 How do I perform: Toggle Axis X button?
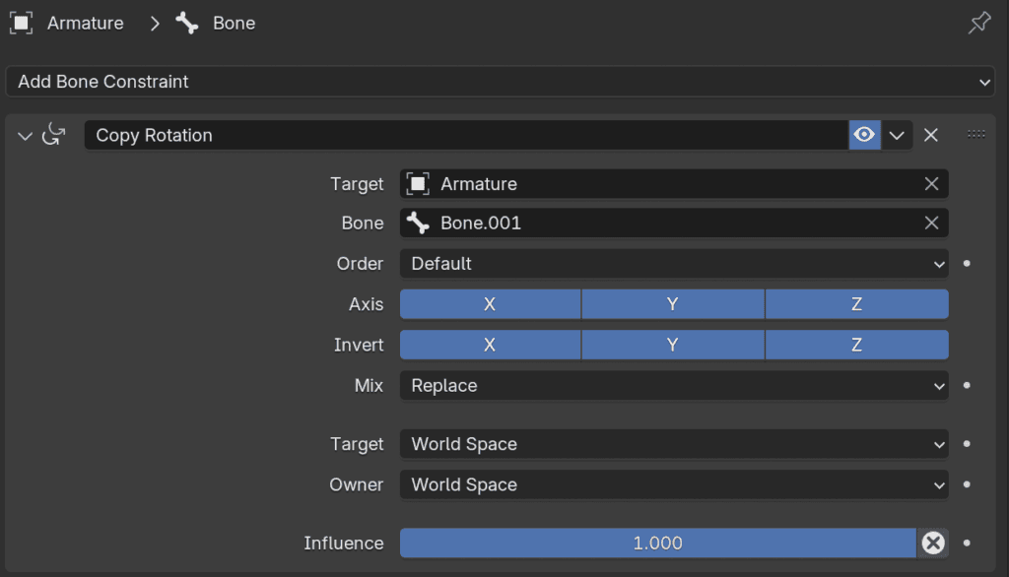click(x=490, y=304)
